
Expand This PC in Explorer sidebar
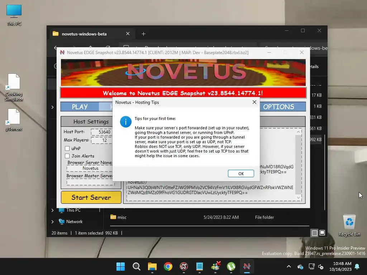pyautogui.click(x=52, y=210)
